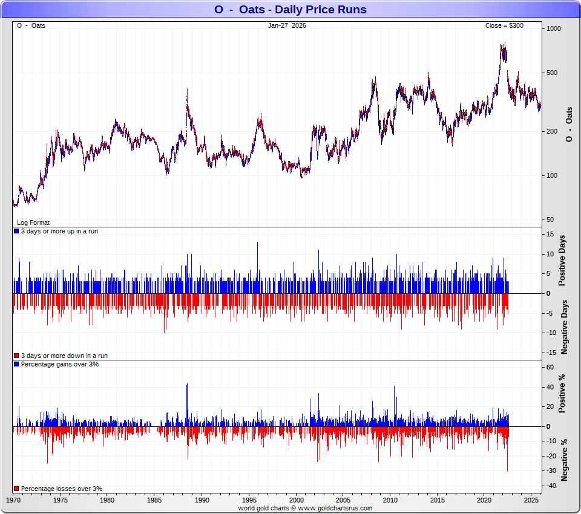Click the red '3 days or more down' legend swatch
581x514 pixels.
(16, 356)
